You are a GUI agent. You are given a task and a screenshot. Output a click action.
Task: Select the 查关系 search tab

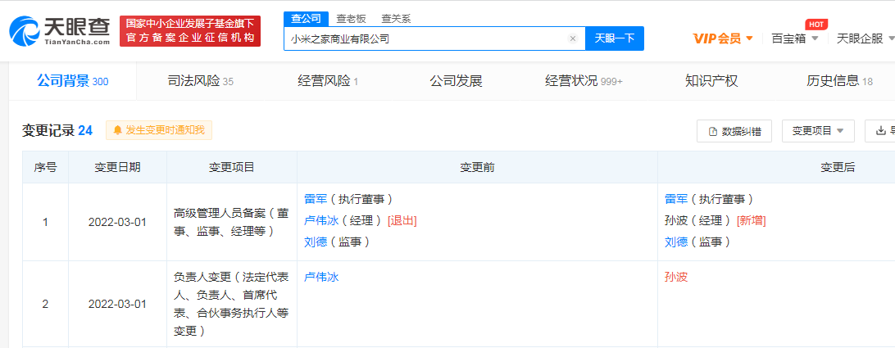click(x=396, y=18)
